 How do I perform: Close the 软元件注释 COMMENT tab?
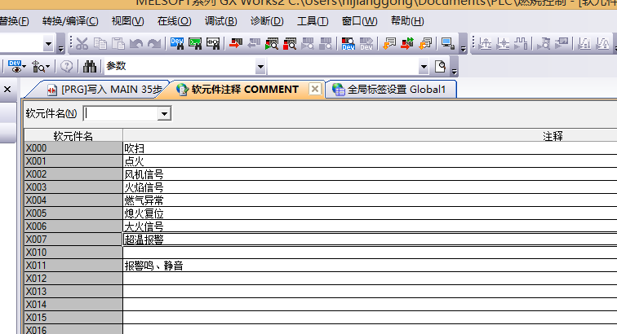314,90
